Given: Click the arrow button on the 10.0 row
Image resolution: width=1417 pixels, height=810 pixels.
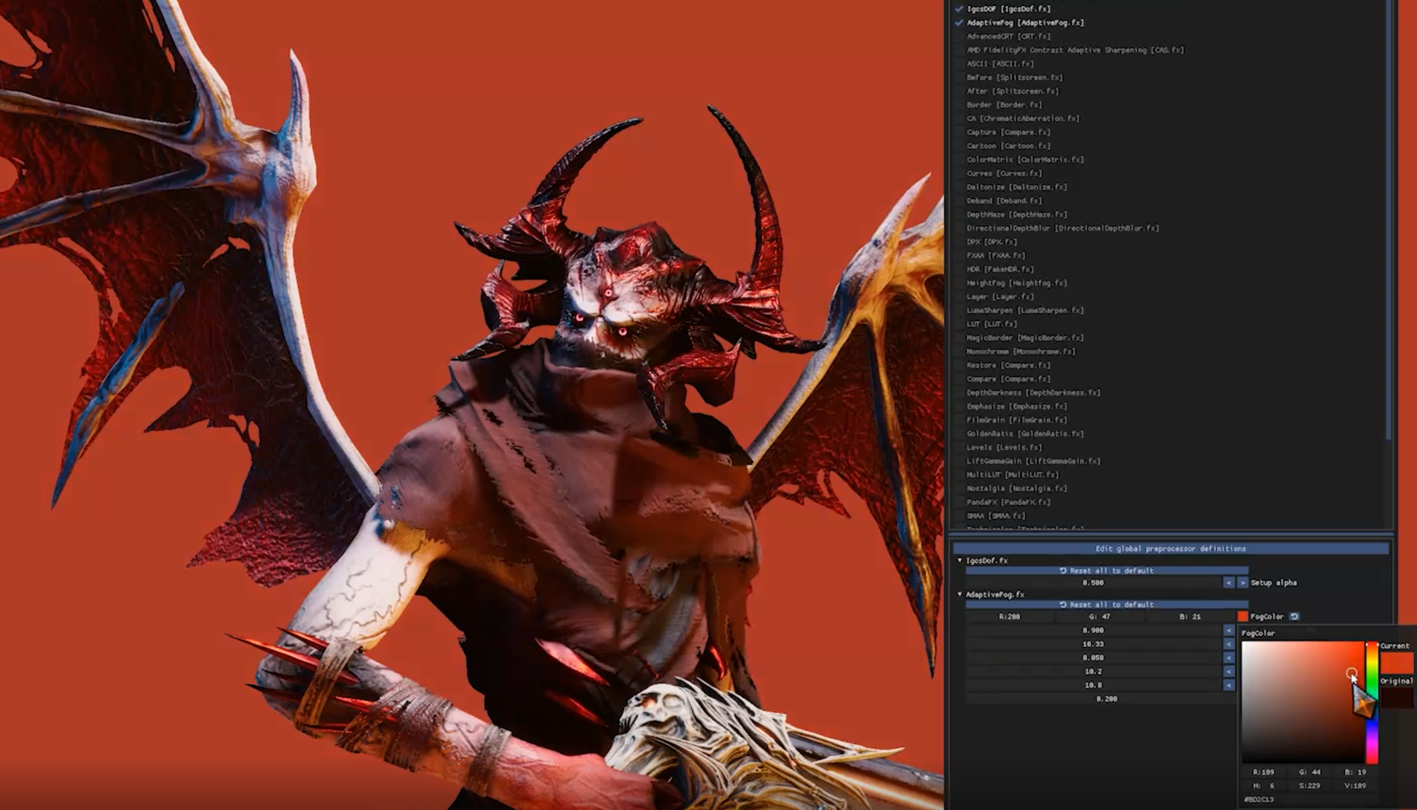Looking at the screenshot, I should pos(1229,686).
